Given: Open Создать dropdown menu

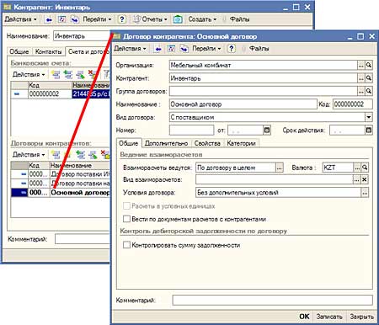Looking at the screenshot, I should (202, 19).
